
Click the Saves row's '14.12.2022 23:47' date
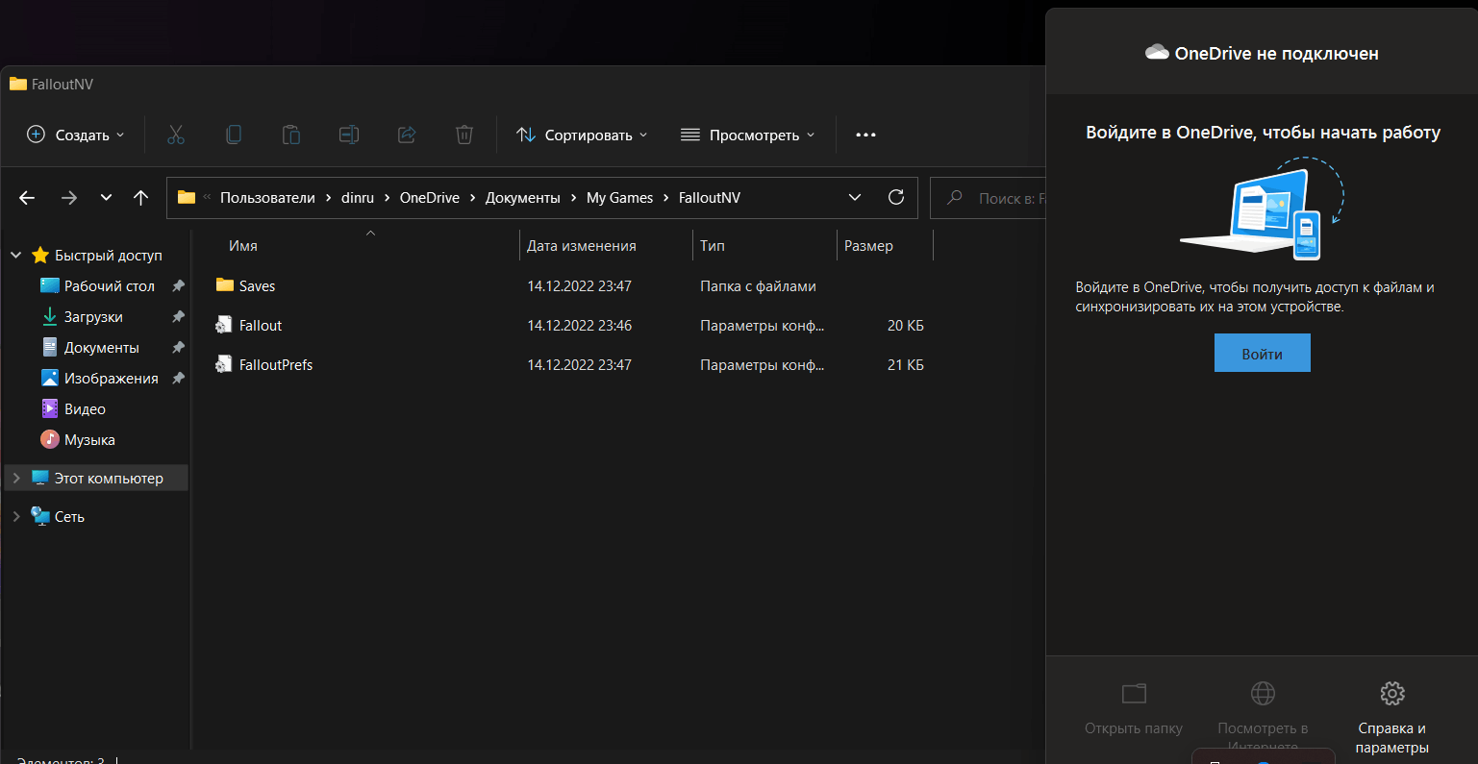point(580,286)
